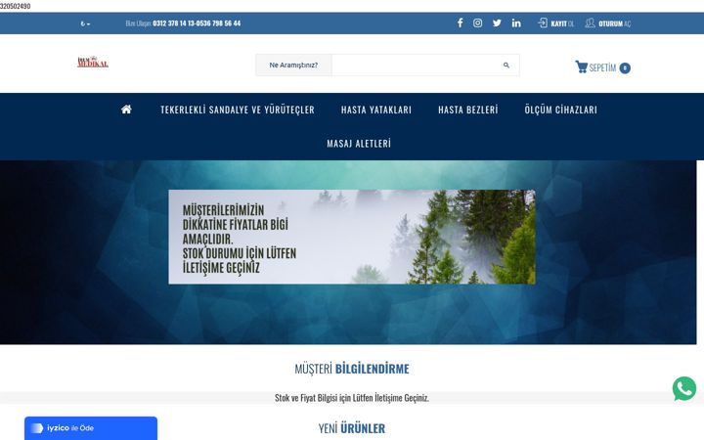This screenshot has height=440, width=704.
Task: Go to home via house icon
Action: coord(126,110)
